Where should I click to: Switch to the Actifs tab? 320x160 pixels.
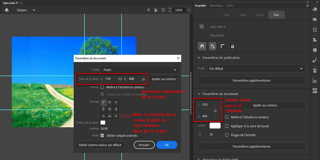230,6
